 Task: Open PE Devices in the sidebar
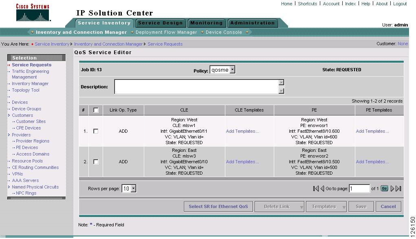click(x=27, y=147)
